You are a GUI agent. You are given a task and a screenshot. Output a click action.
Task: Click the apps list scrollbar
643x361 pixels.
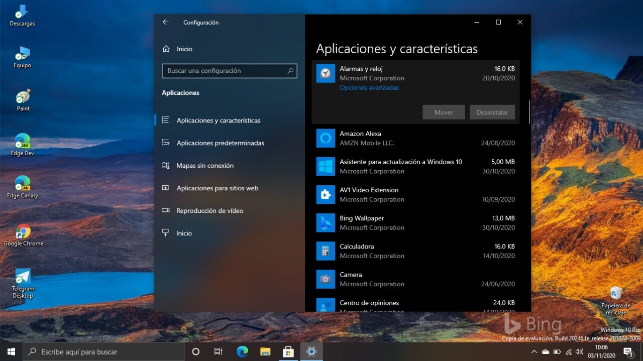pyautogui.click(x=528, y=111)
